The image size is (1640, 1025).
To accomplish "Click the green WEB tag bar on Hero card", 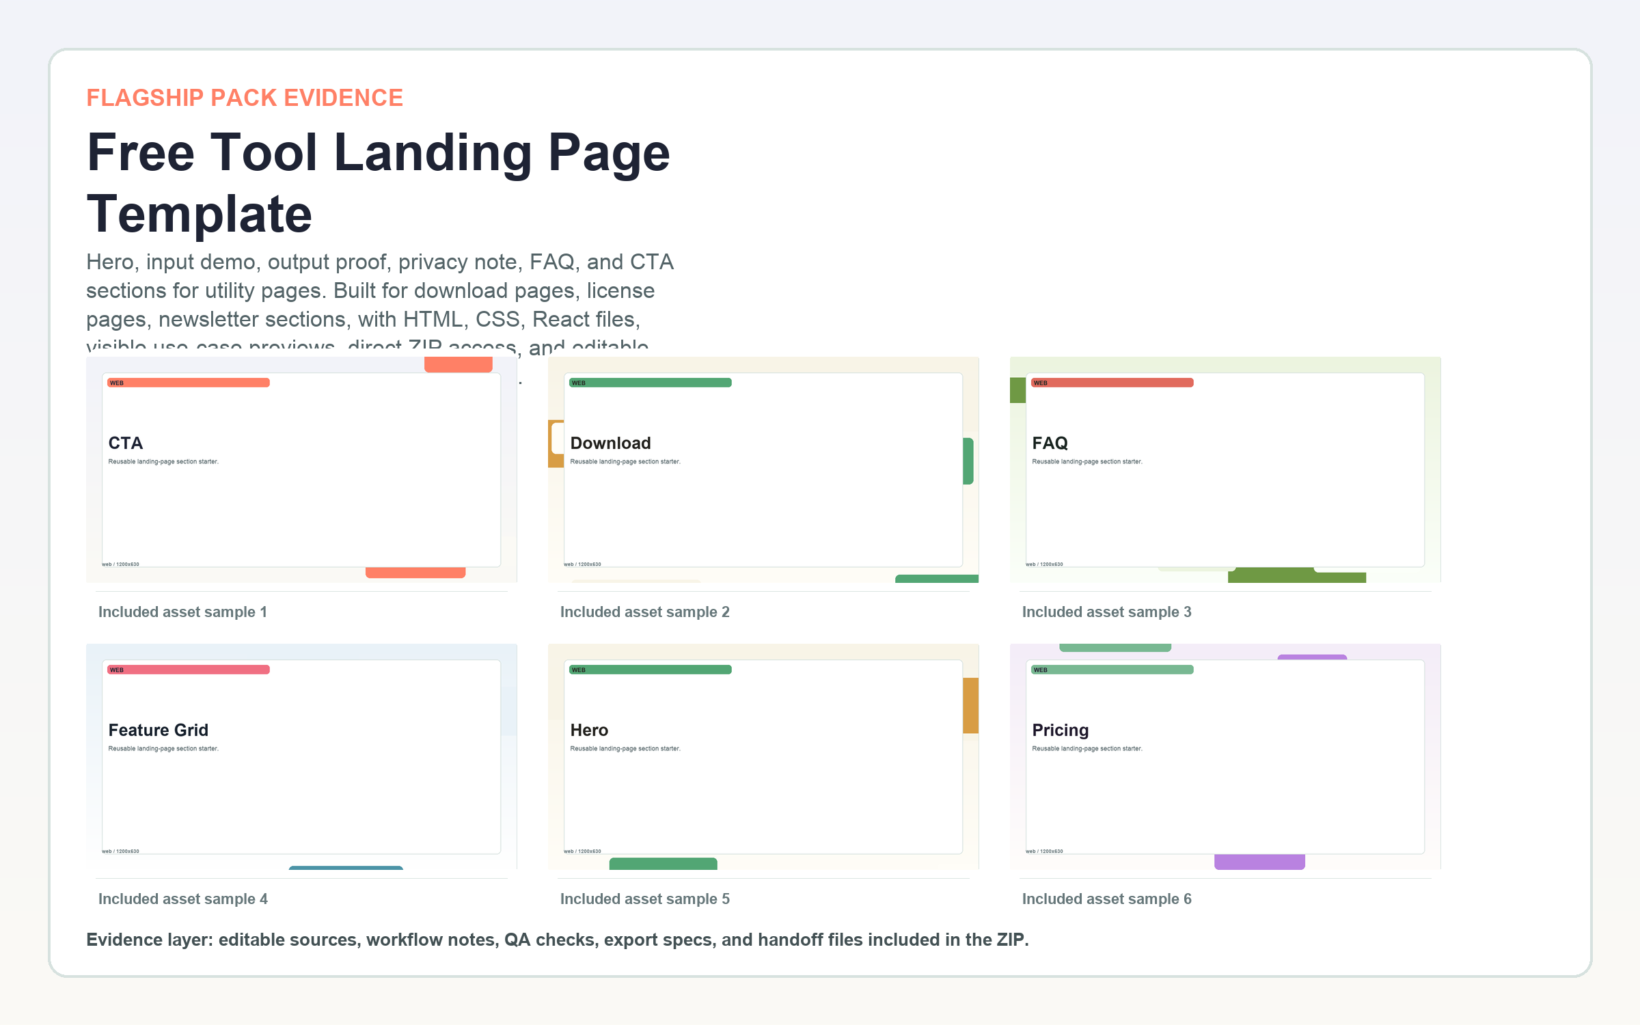I will (x=651, y=670).
